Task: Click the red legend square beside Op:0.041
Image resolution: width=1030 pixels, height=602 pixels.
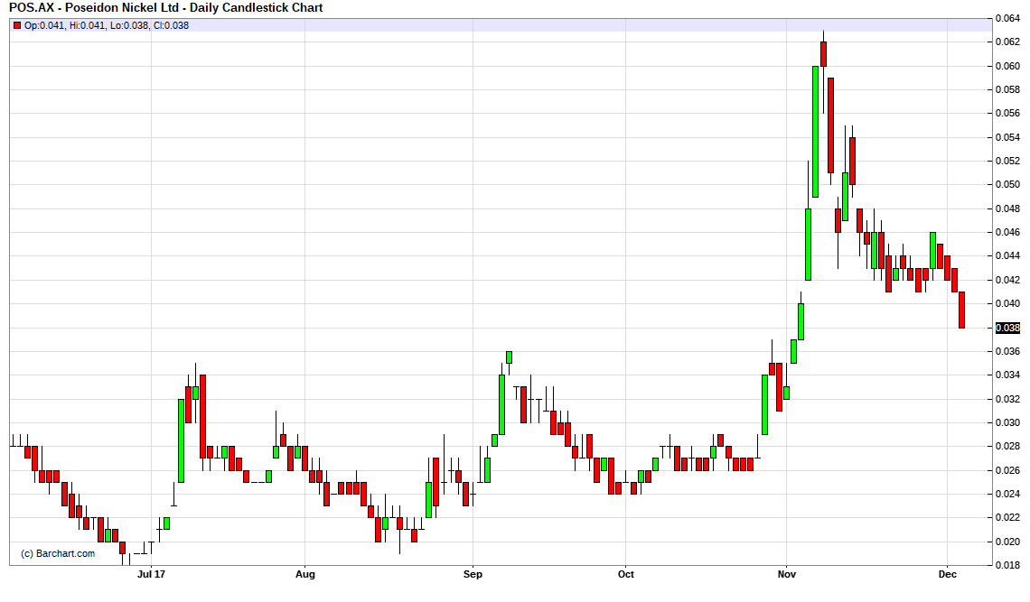Action: coord(17,25)
